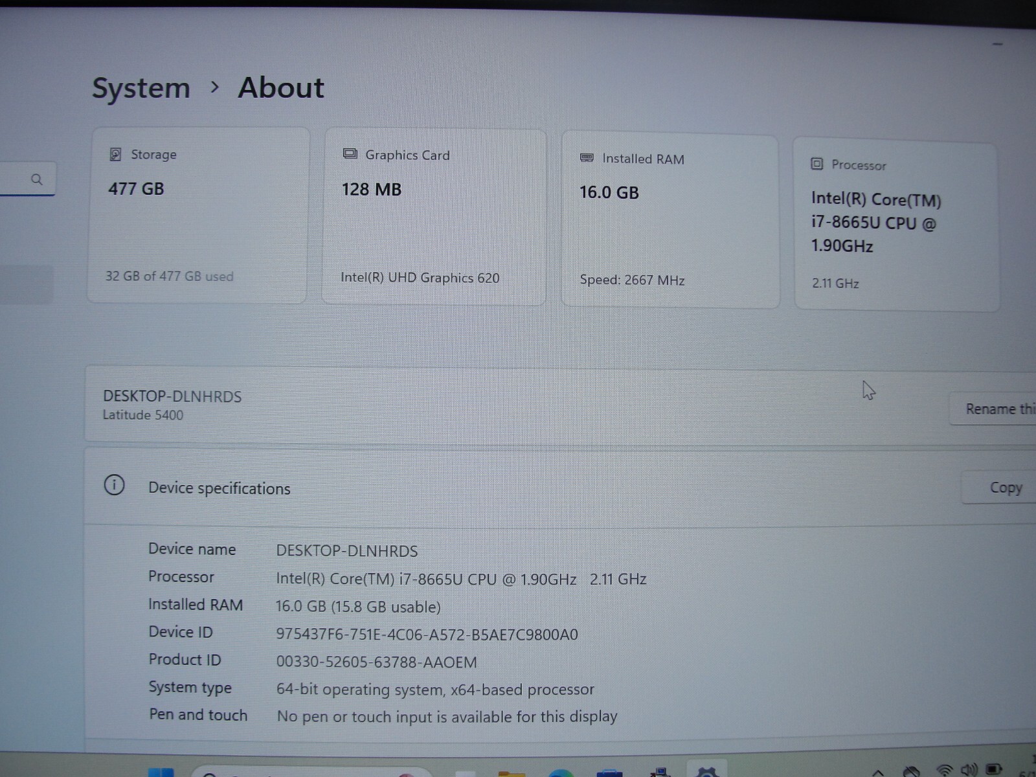1036x777 pixels.
Task: Click the About breadcrumb title
Action: point(281,87)
